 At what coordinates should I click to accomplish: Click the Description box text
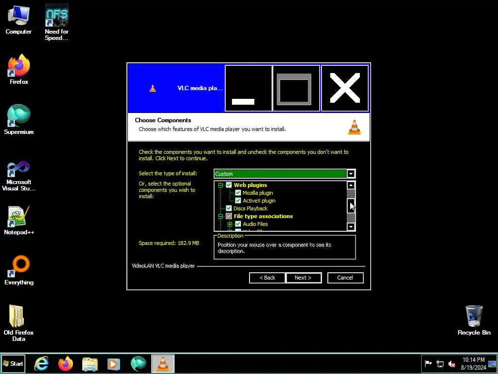(x=274, y=248)
